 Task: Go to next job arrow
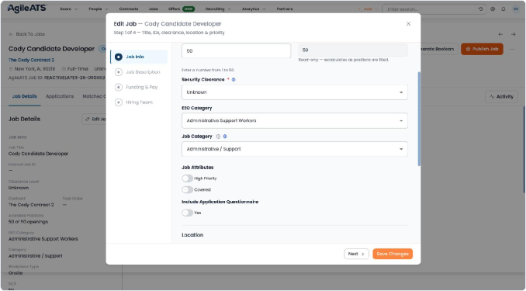pyautogui.click(x=514, y=34)
